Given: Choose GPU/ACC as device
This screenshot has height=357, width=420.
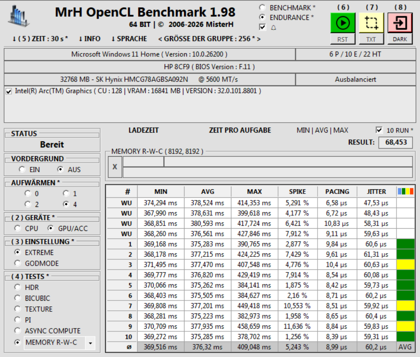Looking at the screenshot, I should click(x=50, y=229).
